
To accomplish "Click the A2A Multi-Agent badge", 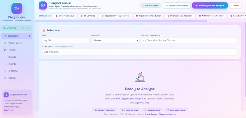I will point(151,6).
